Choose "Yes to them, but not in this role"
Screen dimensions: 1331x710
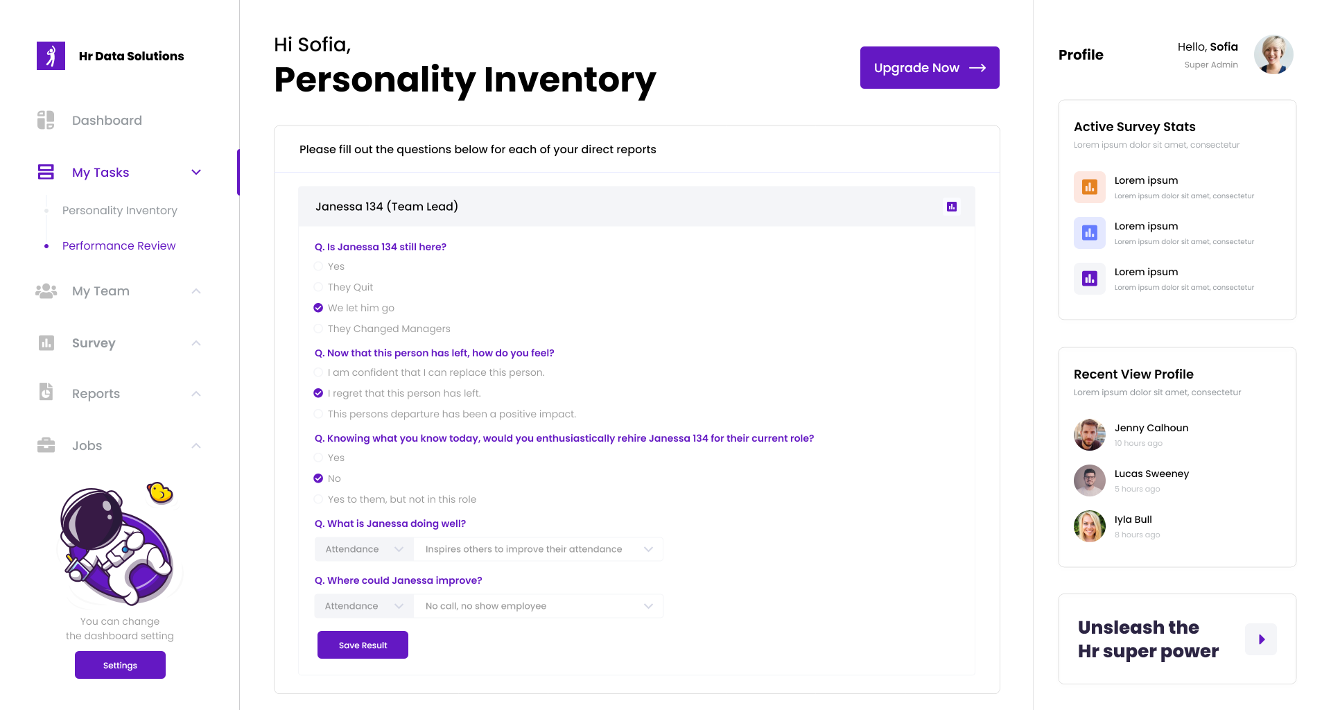(318, 499)
